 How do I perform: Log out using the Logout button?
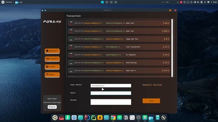tap(52, 75)
